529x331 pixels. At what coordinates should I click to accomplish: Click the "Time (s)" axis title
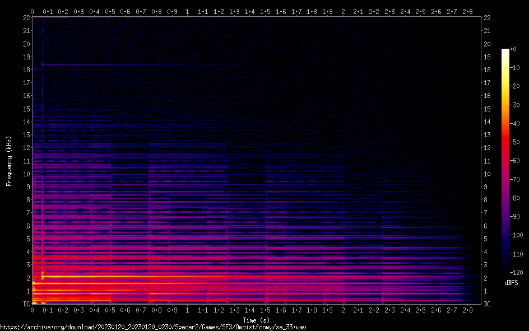tap(257, 320)
